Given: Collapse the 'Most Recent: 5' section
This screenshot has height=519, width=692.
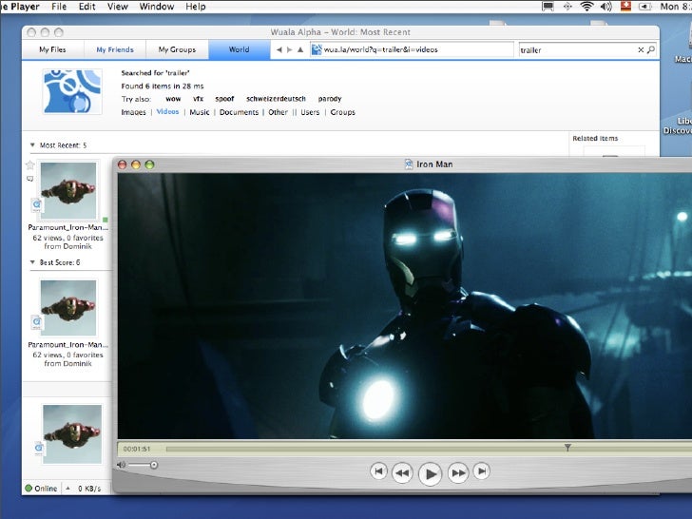Looking at the screenshot, I should pos(33,145).
